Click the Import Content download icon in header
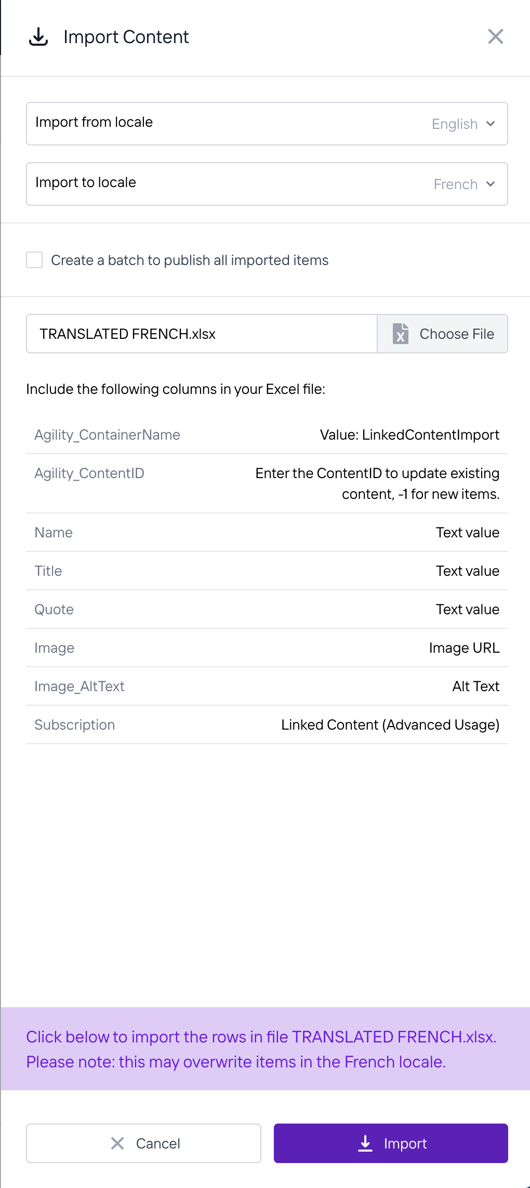 pyautogui.click(x=38, y=37)
